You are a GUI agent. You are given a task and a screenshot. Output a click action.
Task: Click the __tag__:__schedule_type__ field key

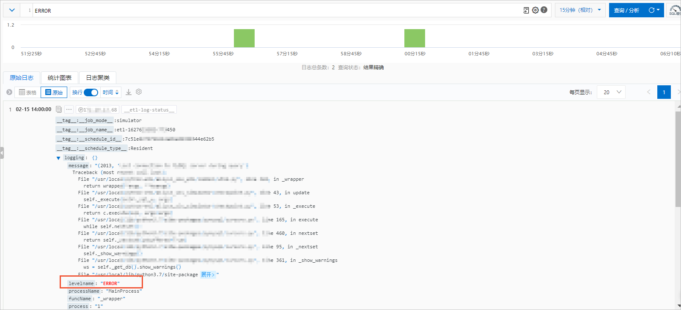click(92, 148)
